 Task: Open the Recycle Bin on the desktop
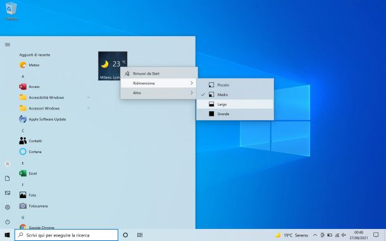(x=11, y=11)
